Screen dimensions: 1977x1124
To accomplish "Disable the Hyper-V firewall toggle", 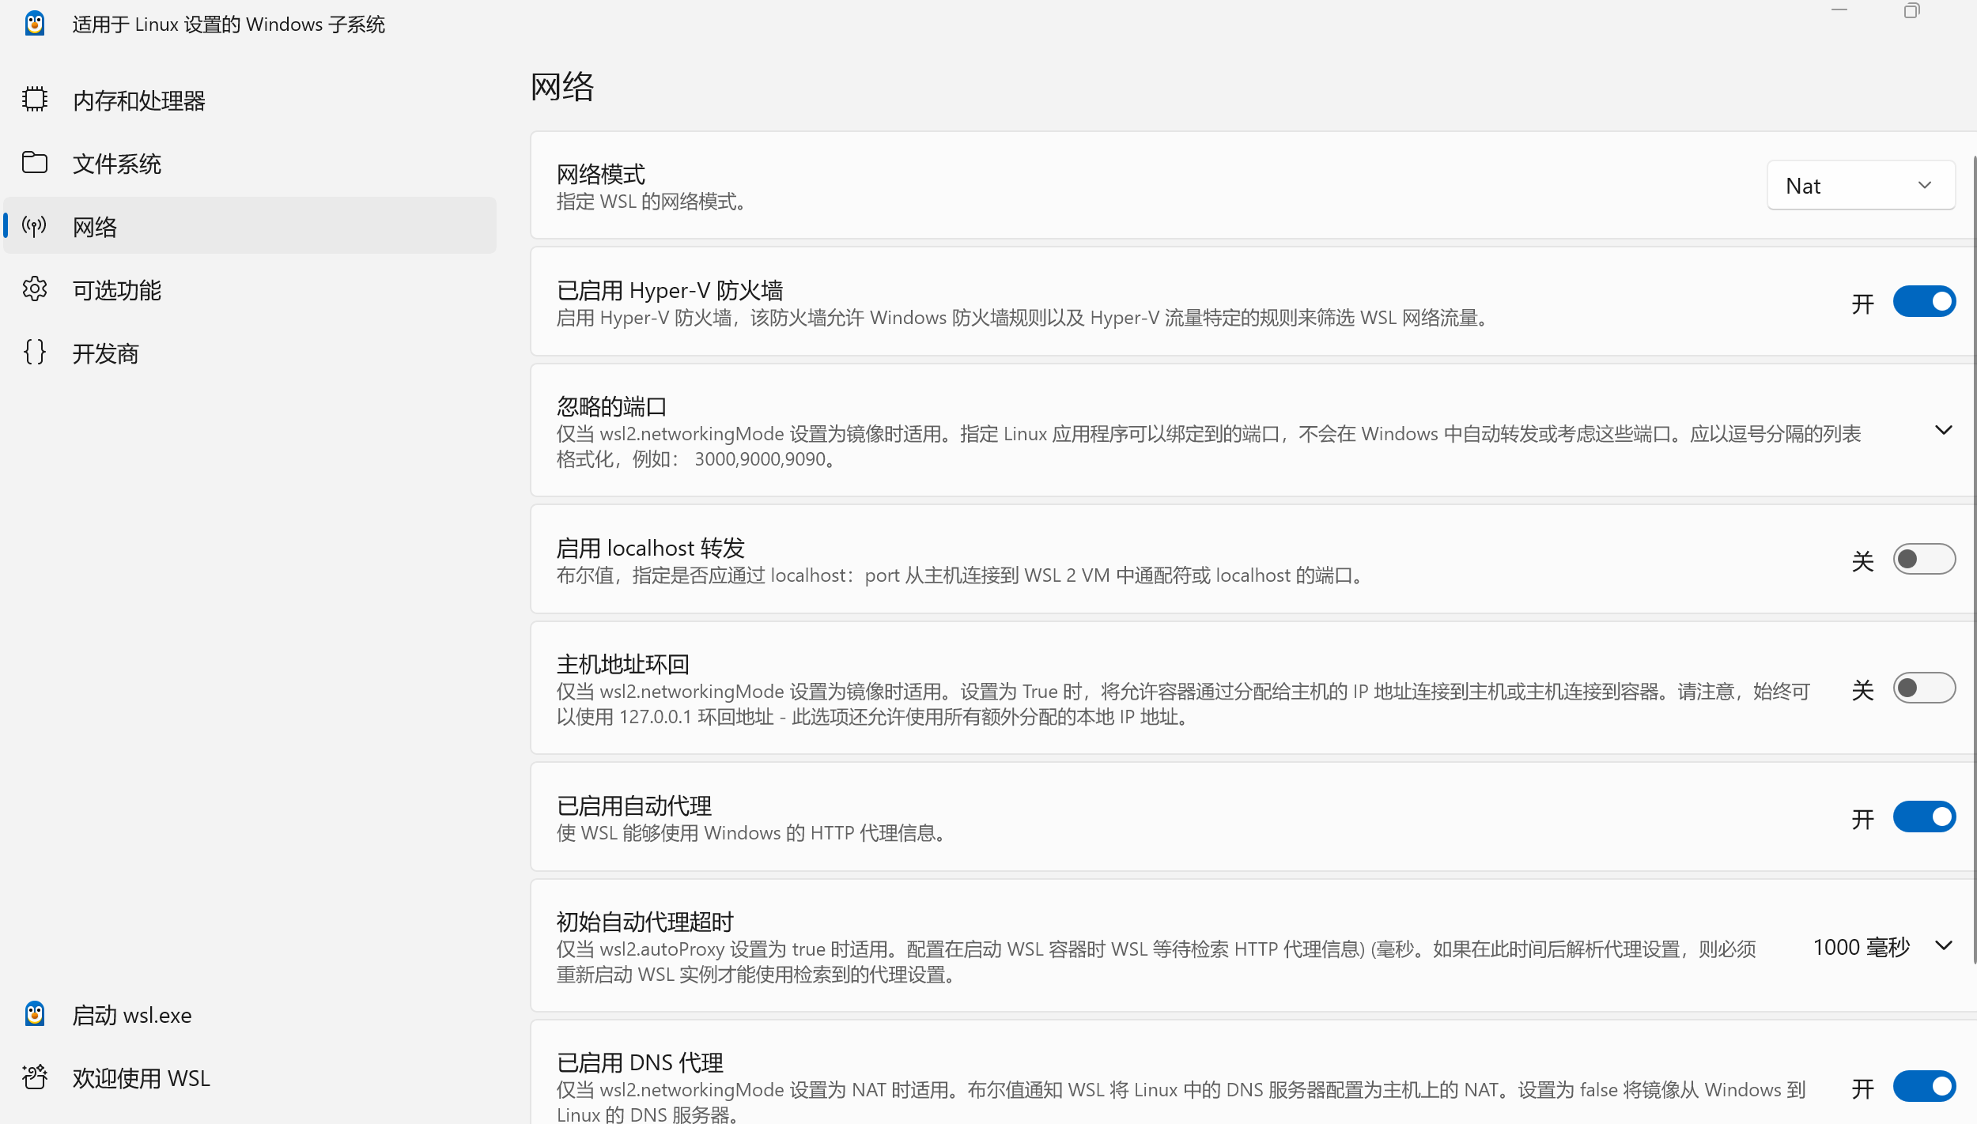I will [1923, 302].
